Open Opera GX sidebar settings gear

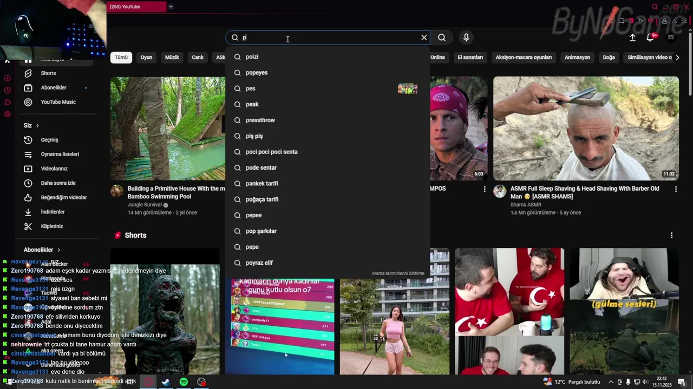(x=7, y=114)
